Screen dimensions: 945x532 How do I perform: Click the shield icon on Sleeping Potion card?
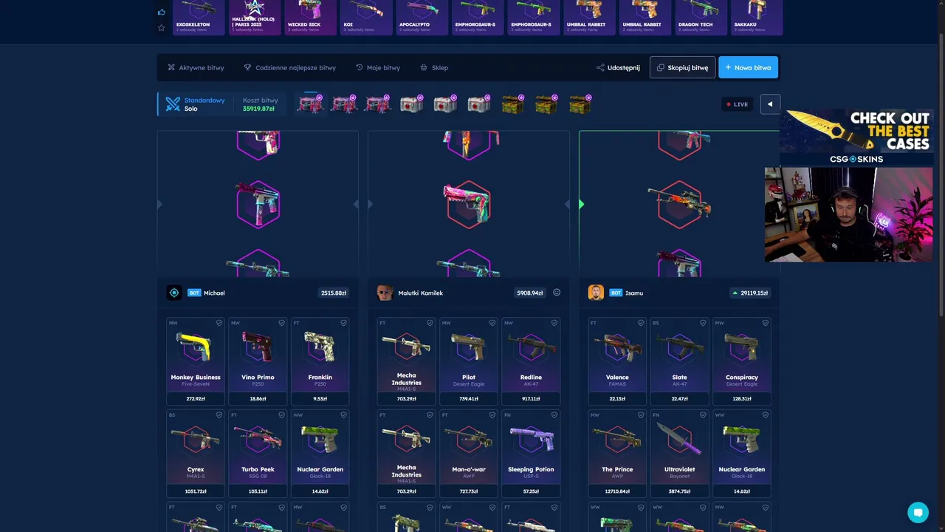(554, 415)
